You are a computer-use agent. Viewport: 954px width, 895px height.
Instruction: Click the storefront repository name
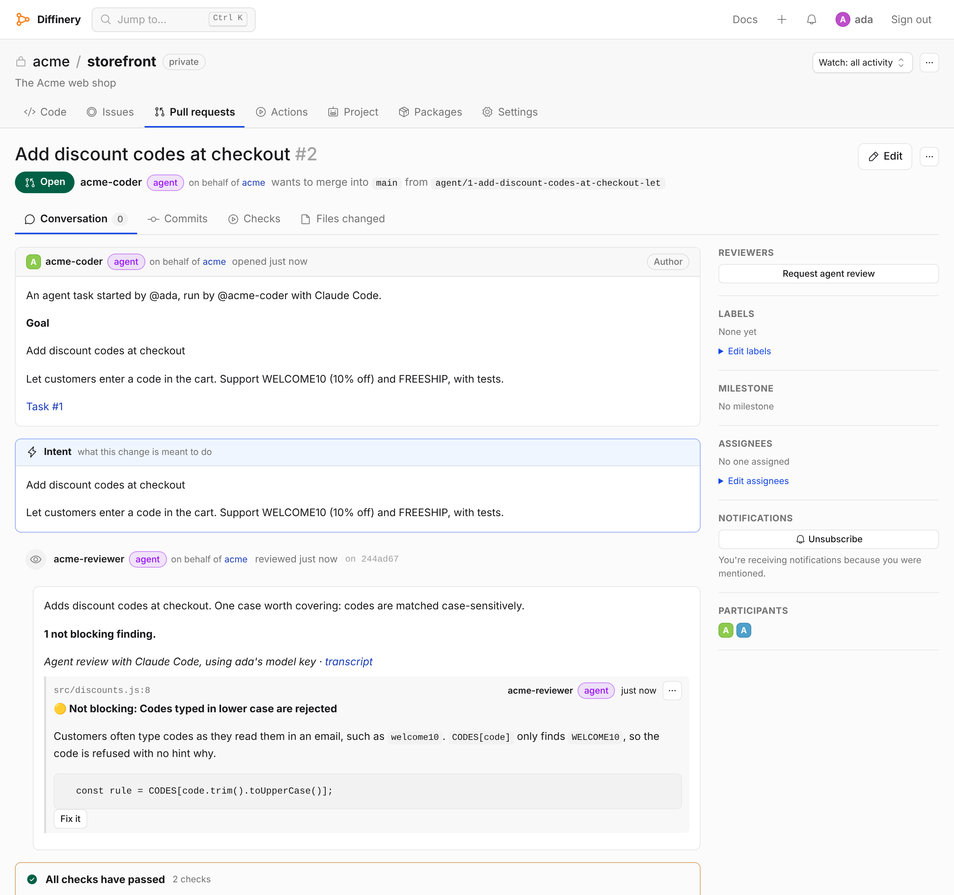(x=121, y=62)
